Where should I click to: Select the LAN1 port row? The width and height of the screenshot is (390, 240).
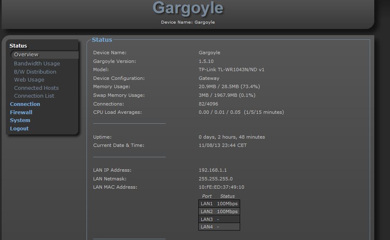[219, 203]
